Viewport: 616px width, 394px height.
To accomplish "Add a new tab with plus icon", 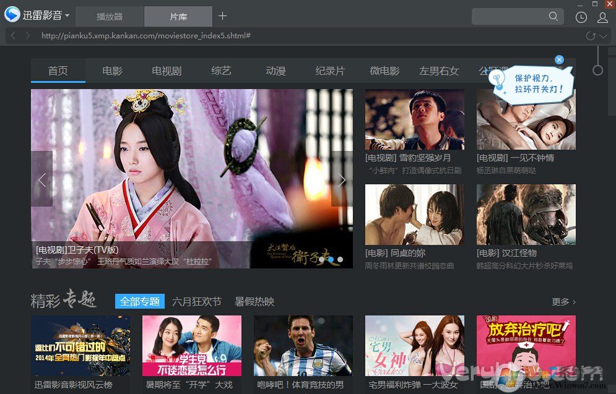I will 222,15.
